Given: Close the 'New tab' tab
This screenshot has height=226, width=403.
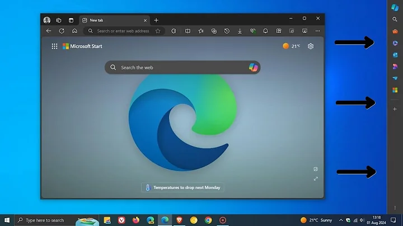Looking at the screenshot, I should point(145,20).
